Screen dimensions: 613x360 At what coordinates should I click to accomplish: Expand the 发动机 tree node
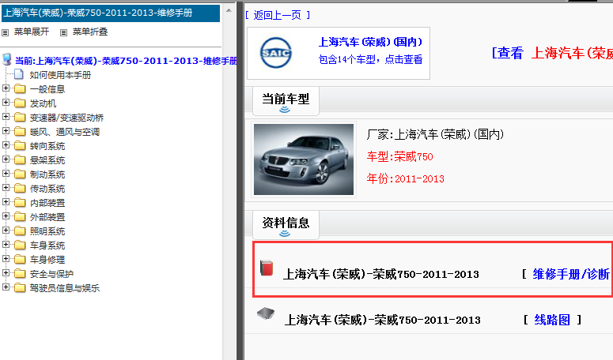click(x=6, y=102)
